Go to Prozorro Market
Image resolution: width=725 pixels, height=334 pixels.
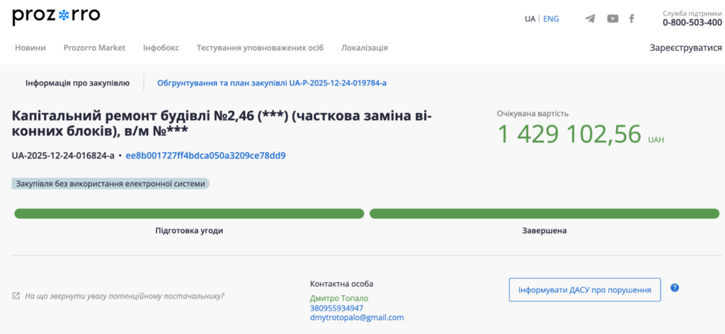[94, 47]
